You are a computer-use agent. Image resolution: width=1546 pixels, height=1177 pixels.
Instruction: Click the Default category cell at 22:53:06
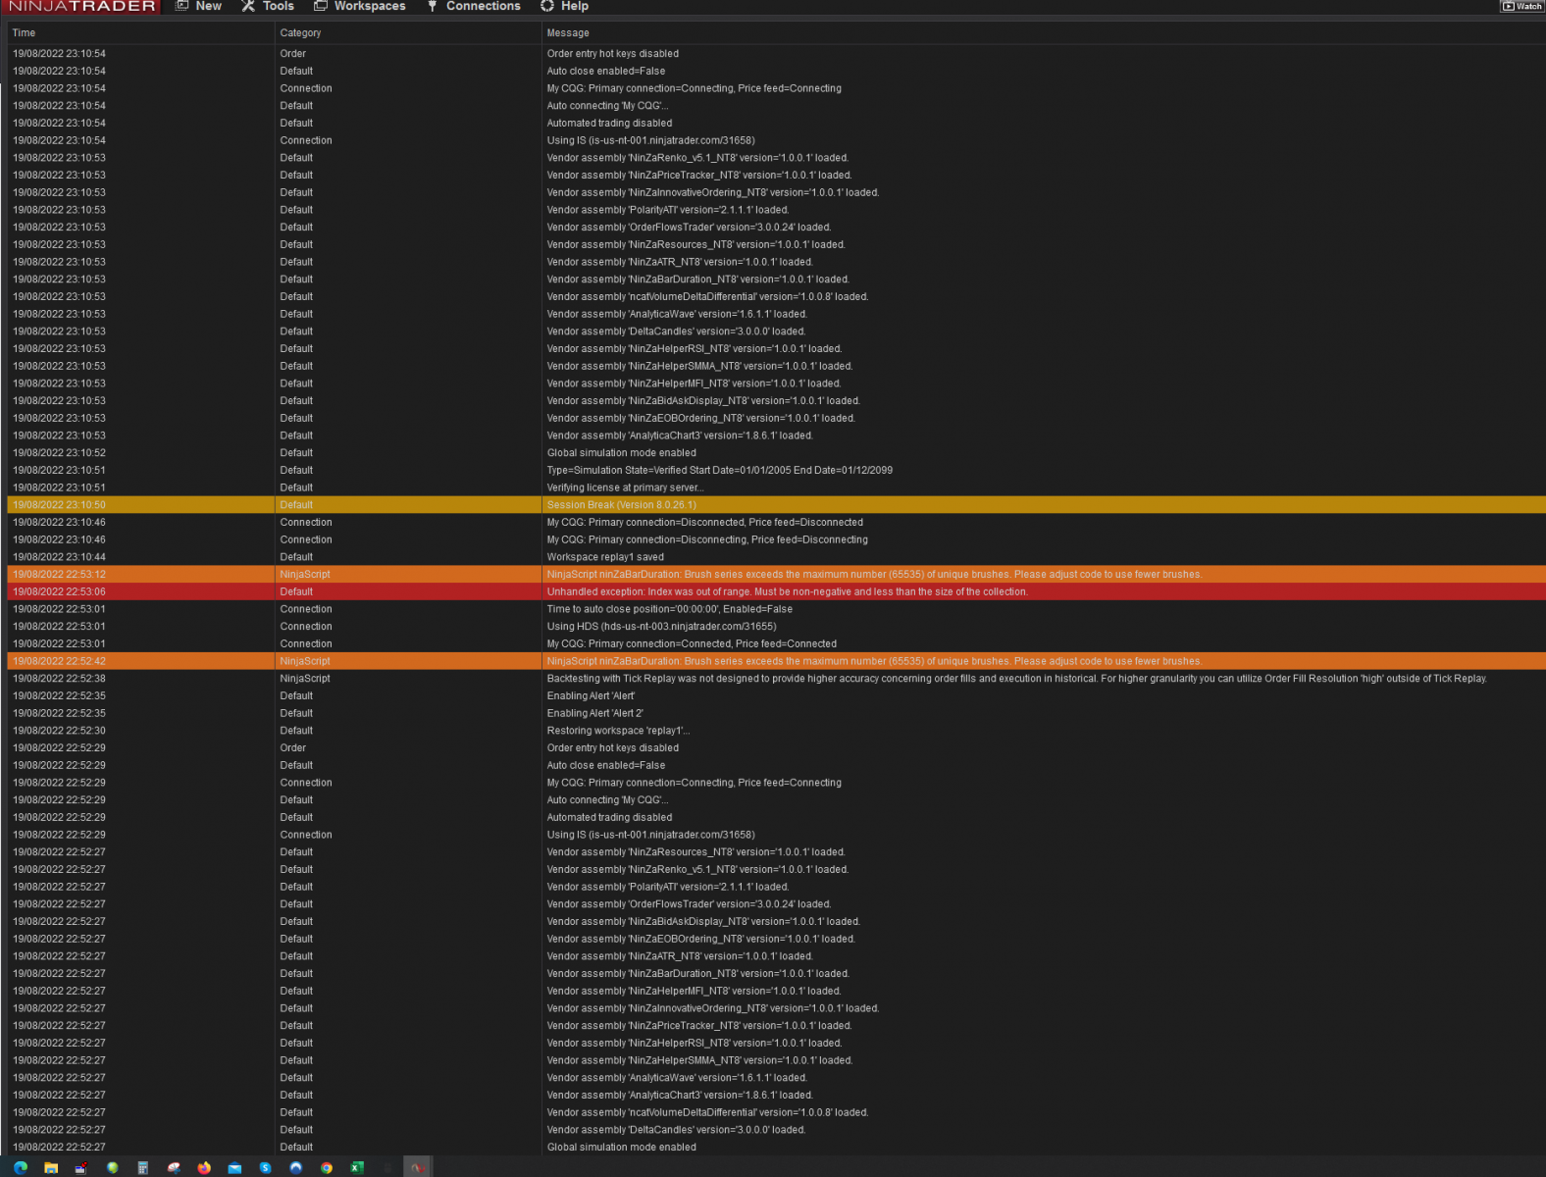[296, 591]
